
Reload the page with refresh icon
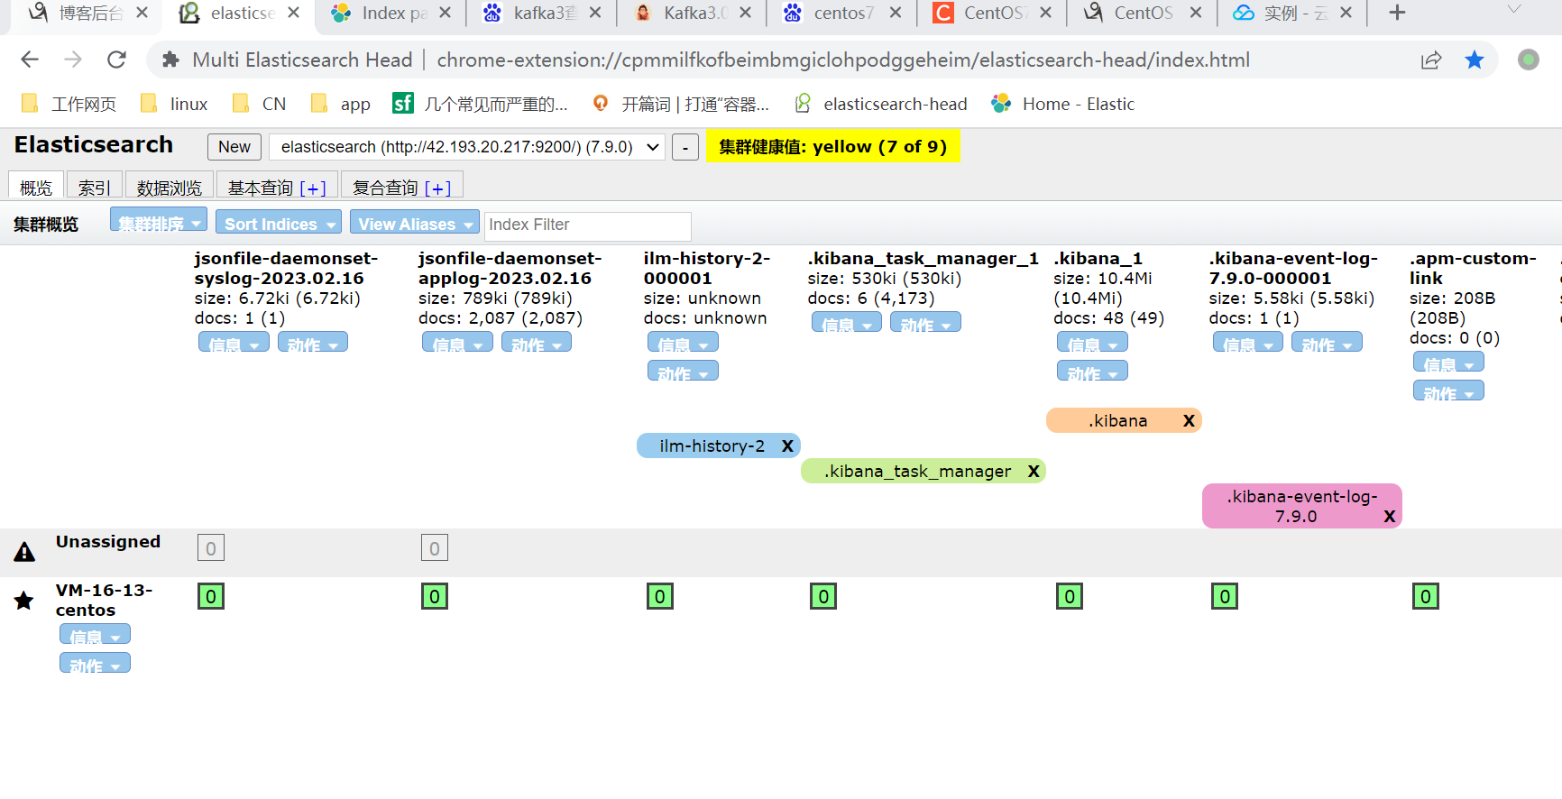[116, 60]
